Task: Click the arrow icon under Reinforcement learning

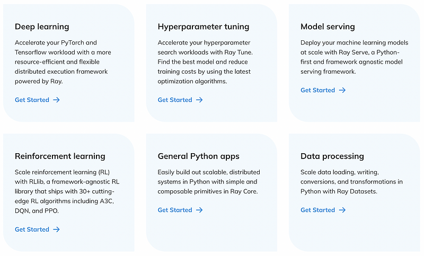Action: pos(56,229)
